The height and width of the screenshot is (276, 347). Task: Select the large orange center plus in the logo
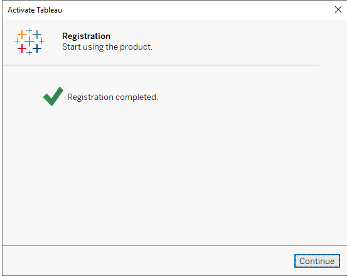29,41
